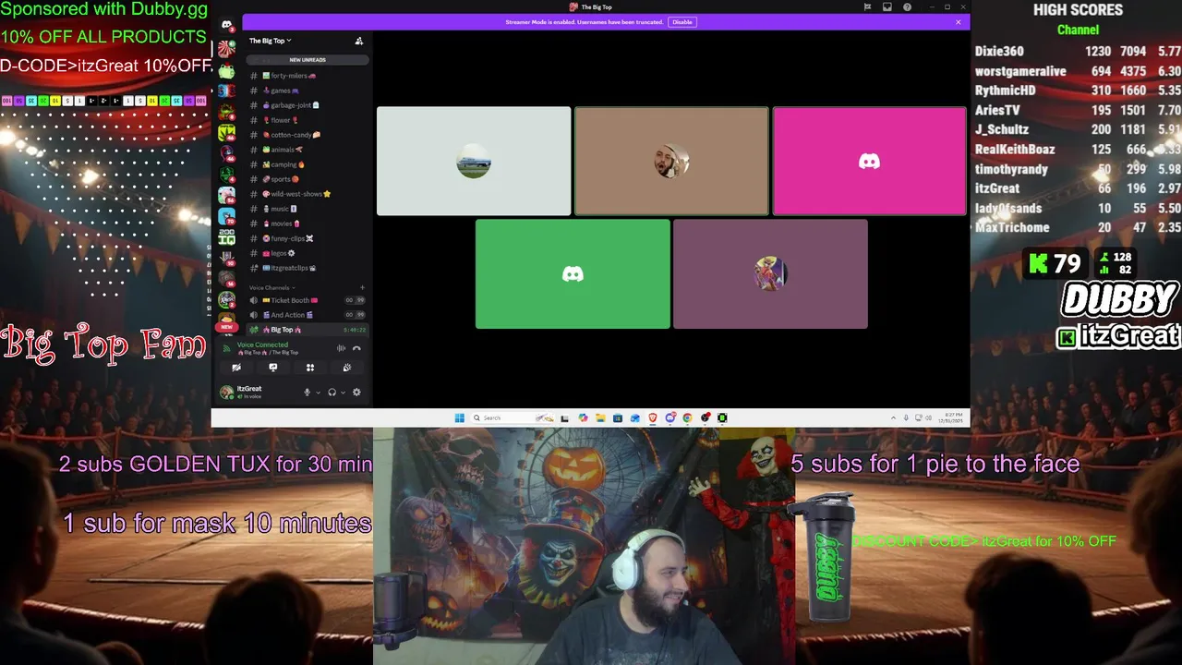Viewport: 1182px width, 665px height.
Task: Select the pink Discord logo participant tile
Action: [x=870, y=162]
